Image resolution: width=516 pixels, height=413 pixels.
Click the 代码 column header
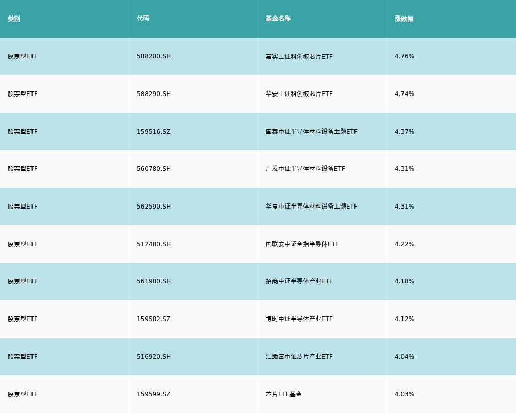(142, 19)
